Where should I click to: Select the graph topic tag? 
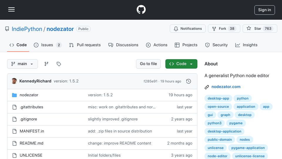pyautogui.click(x=225, y=115)
